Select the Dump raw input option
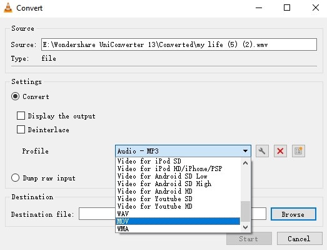 (16, 178)
